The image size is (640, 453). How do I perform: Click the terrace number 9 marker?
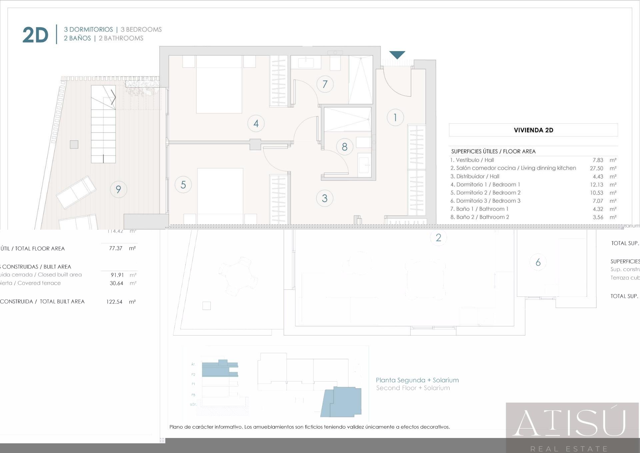[118, 189]
